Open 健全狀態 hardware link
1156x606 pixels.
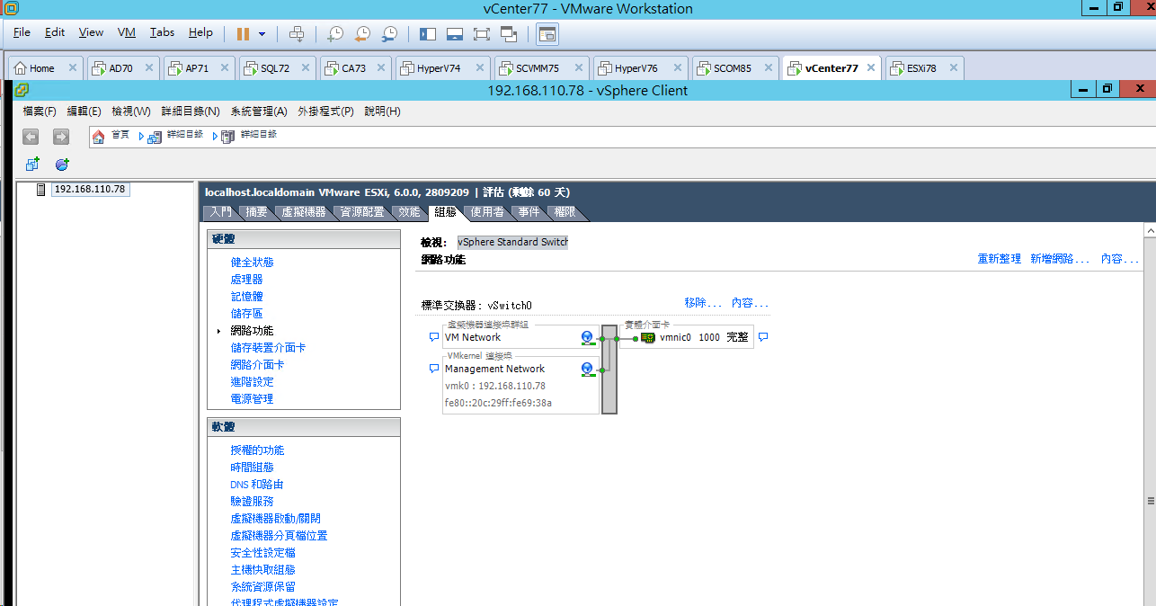tap(252, 263)
